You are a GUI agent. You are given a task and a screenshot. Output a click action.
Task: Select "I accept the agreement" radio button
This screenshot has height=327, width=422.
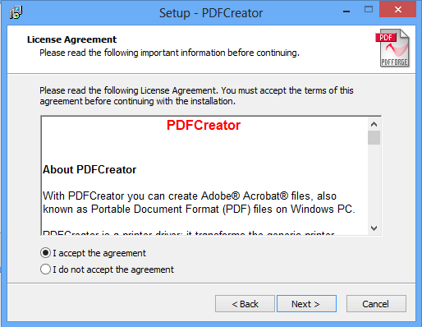point(45,253)
